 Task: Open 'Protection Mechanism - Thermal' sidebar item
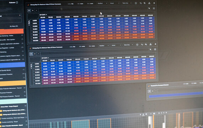(x=11, y=88)
